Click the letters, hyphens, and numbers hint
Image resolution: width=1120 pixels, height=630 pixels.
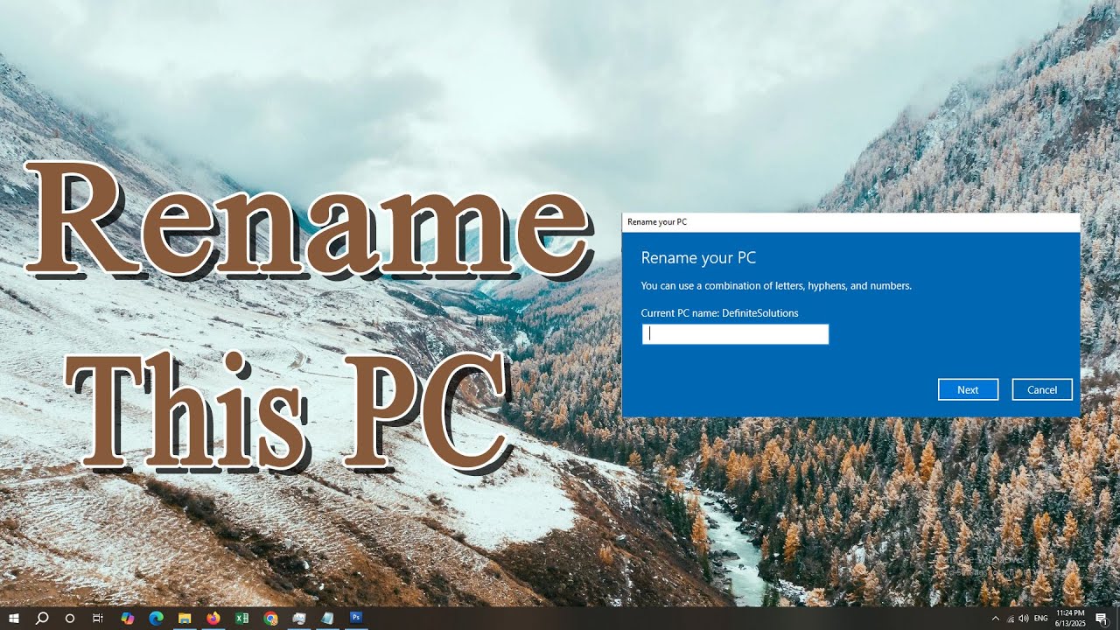point(776,286)
